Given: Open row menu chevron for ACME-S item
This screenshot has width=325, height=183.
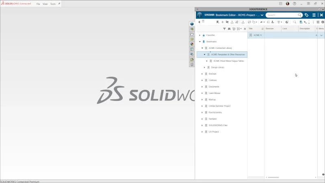Looking at the screenshot, I should pyautogui.click(x=321, y=35).
